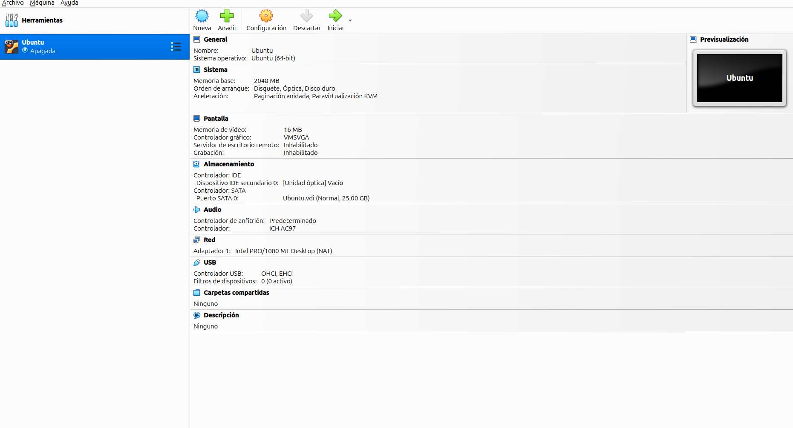
Task: Open the Archivo menu
Action: tap(13, 3)
